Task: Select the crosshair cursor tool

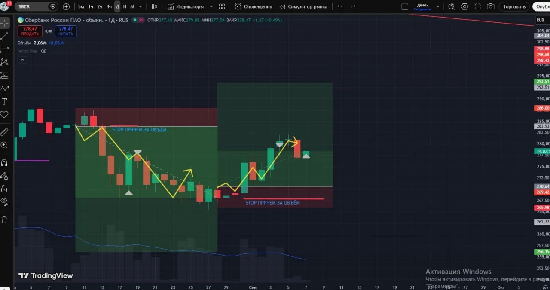Action: click(x=4, y=23)
